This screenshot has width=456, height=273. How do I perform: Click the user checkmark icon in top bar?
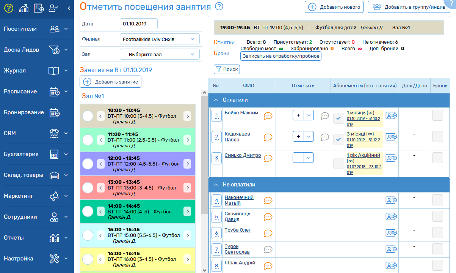click(x=54, y=8)
